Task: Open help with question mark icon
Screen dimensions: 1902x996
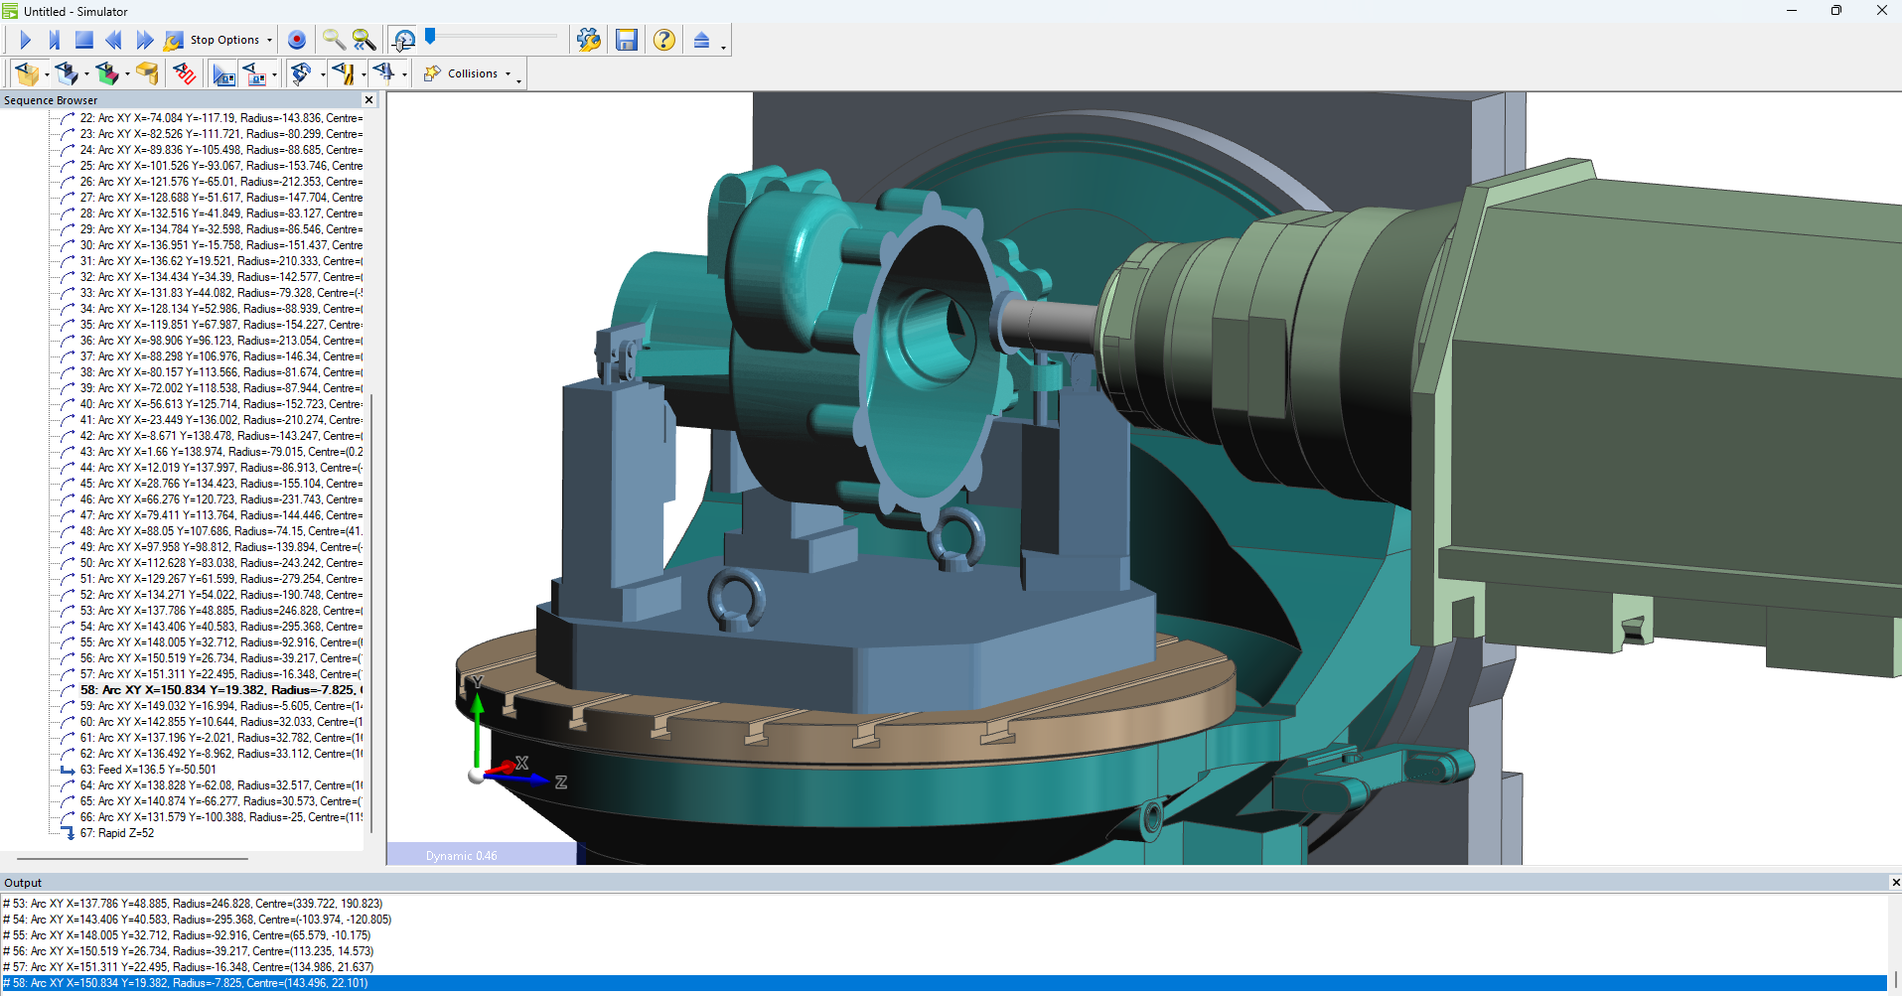Action: 664,40
